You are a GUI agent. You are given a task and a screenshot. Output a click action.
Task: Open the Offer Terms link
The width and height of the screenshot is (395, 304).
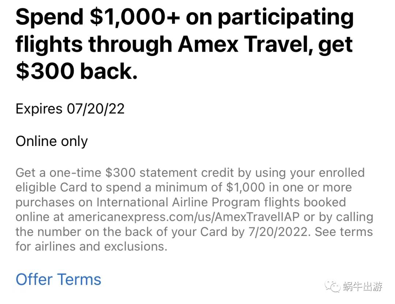pos(58,279)
